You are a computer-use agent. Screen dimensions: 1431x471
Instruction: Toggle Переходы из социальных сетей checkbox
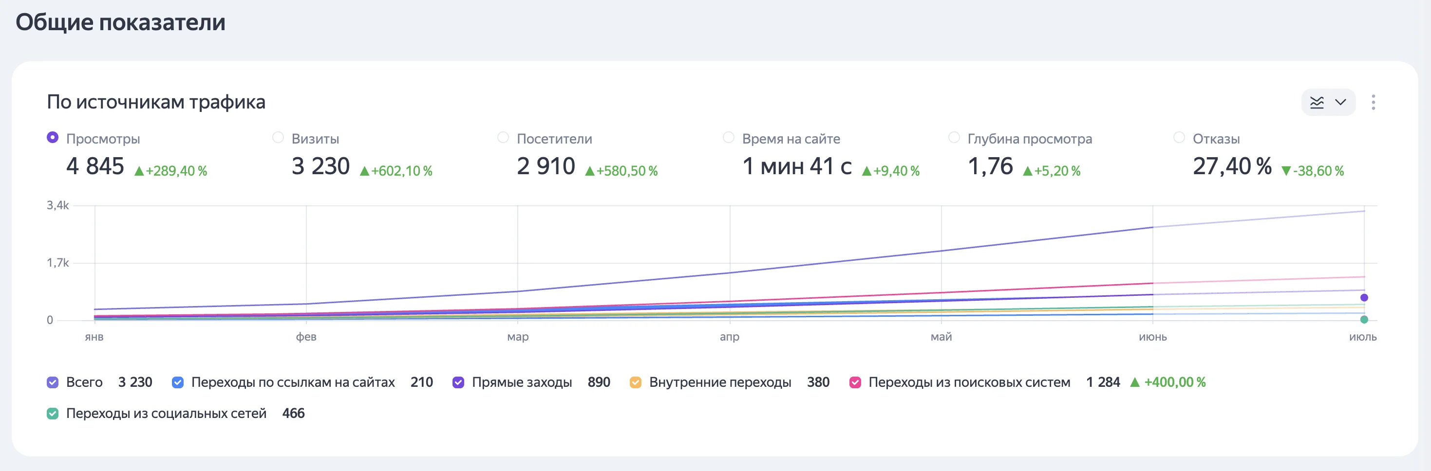(x=53, y=413)
